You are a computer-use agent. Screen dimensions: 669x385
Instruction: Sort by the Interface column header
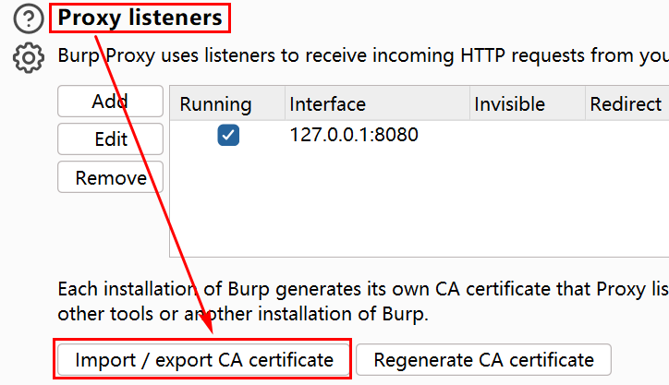pos(378,103)
